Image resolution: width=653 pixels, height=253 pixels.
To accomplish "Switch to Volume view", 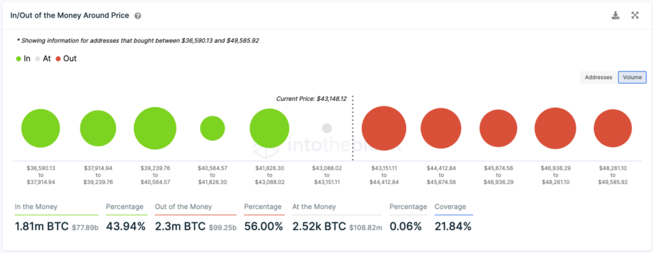I will [632, 77].
